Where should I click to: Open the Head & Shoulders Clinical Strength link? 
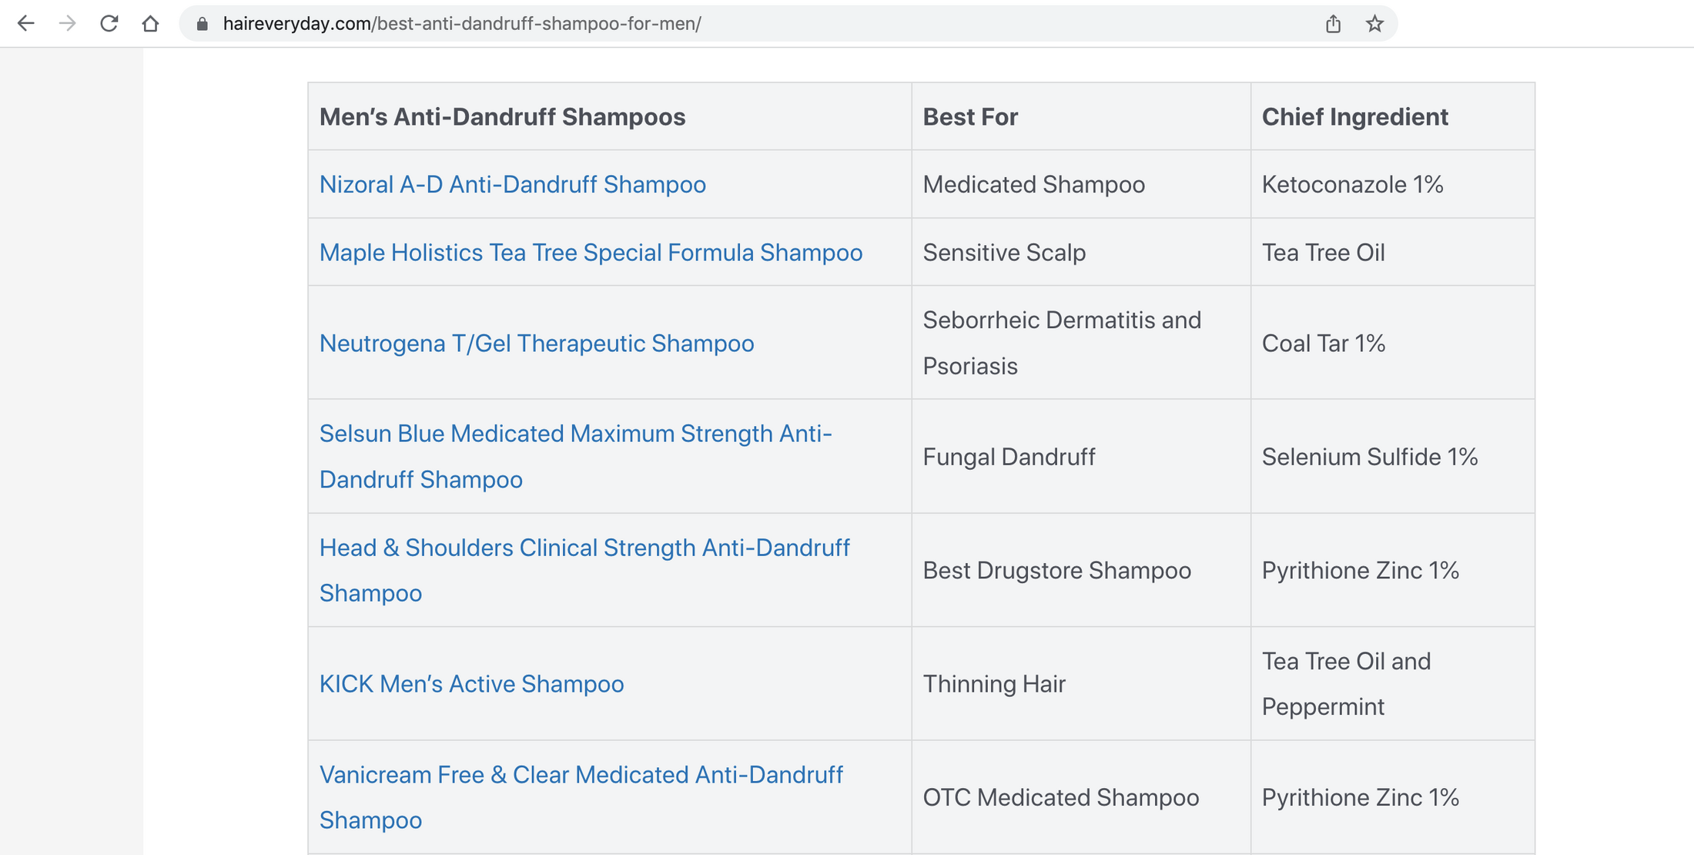tap(585, 570)
